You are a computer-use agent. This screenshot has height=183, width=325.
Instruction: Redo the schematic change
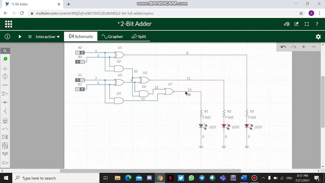[294, 47]
